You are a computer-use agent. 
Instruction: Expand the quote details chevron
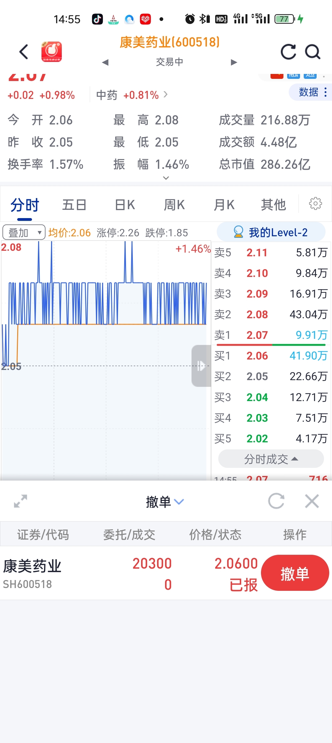tap(166, 178)
